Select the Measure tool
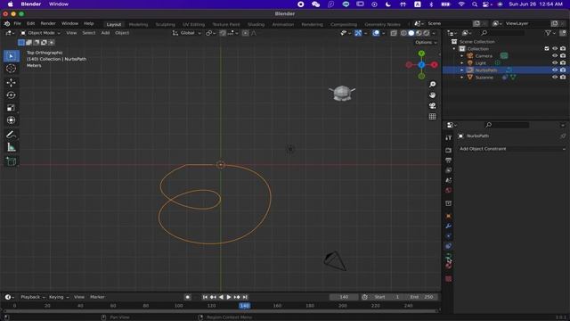The image size is (570, 321). click(x=12, y=147)
